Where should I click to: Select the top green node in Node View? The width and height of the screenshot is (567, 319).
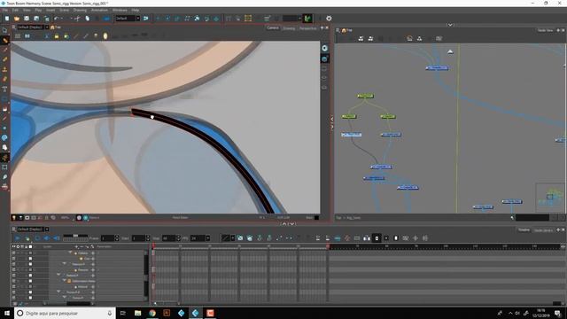[x=365, y=96]
